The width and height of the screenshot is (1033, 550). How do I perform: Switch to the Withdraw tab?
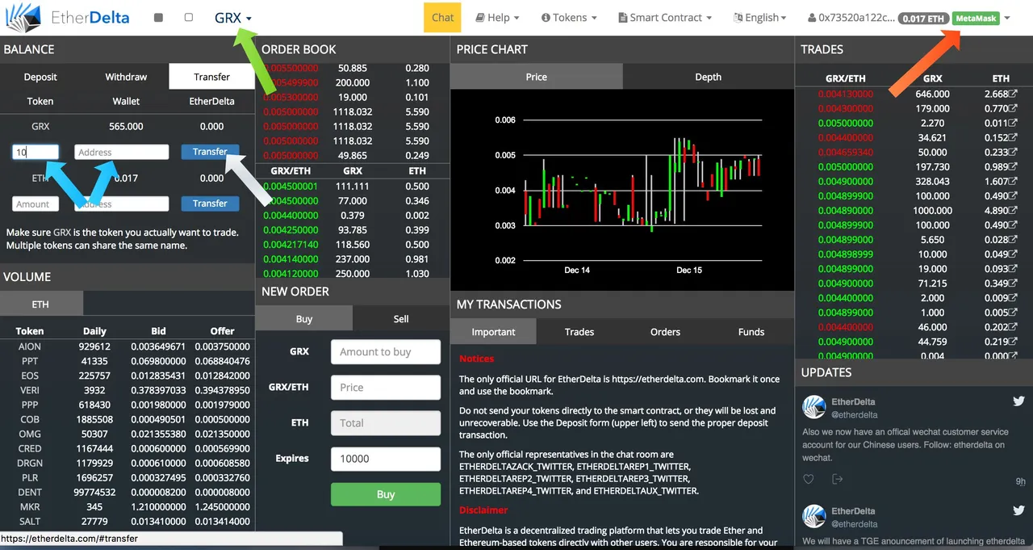point(126,77)
